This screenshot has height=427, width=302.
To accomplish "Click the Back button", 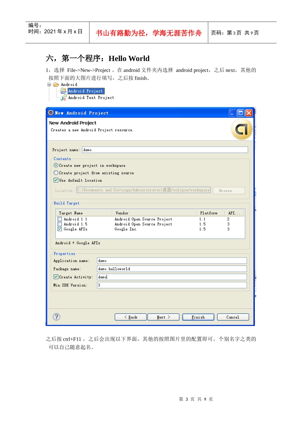I will point(131,317).
